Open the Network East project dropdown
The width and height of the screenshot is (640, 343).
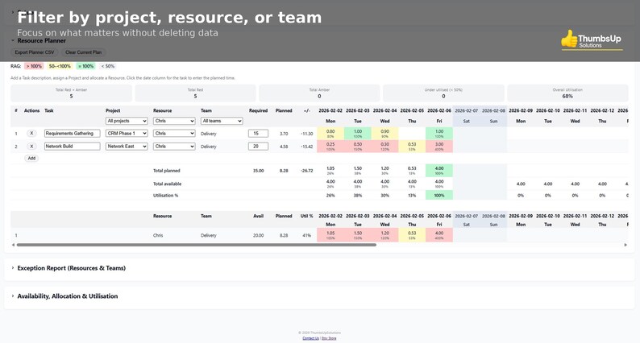tap(127, 146)
